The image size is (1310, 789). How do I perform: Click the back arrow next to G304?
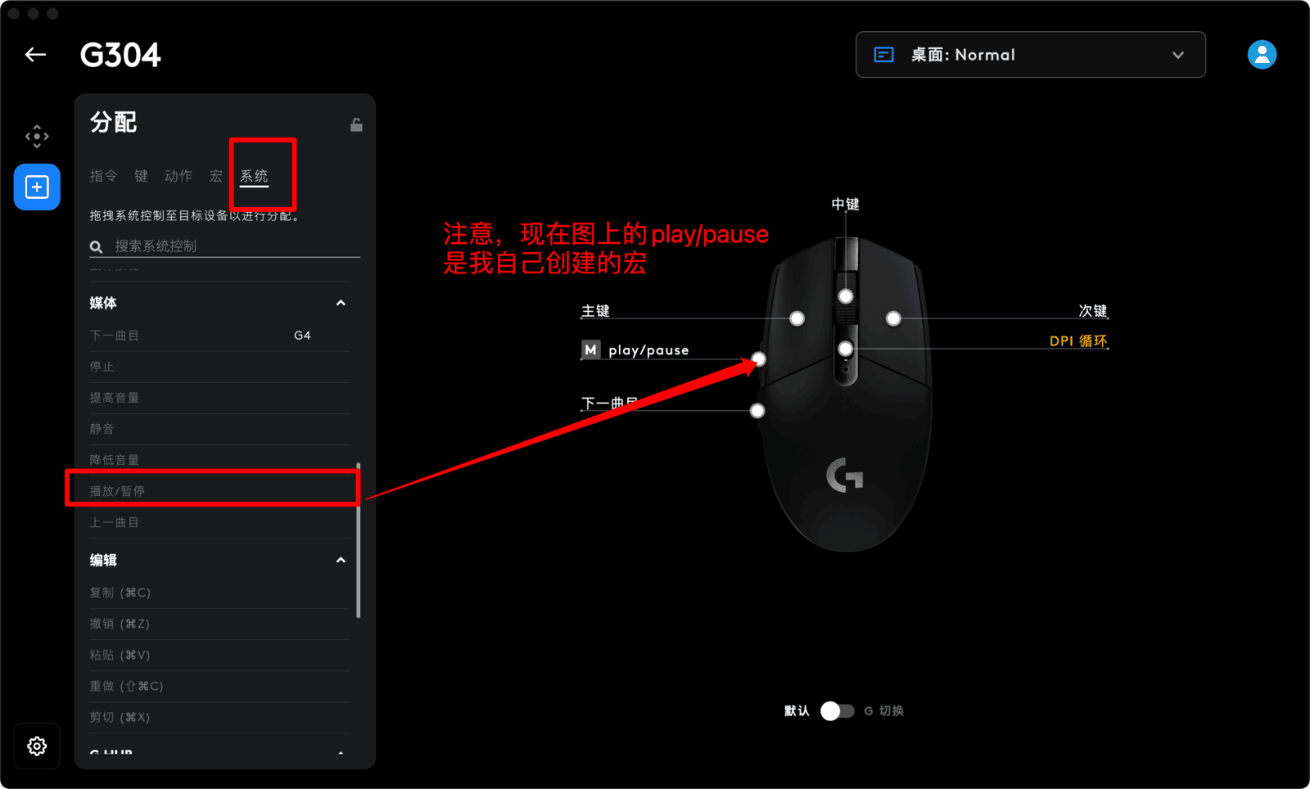coord(35,55)
